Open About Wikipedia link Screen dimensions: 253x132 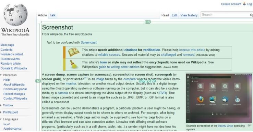pyautogui.click(x=14, y=84)
